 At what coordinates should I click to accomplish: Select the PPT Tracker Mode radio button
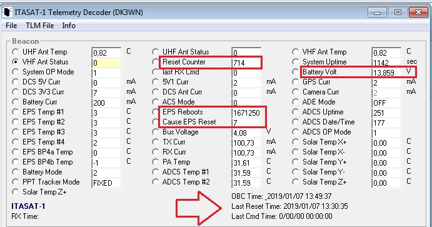click(16, 182)
